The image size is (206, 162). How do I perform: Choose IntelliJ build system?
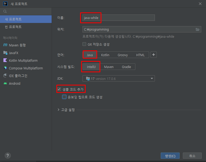pyautogui.click(x=91, y=67)
